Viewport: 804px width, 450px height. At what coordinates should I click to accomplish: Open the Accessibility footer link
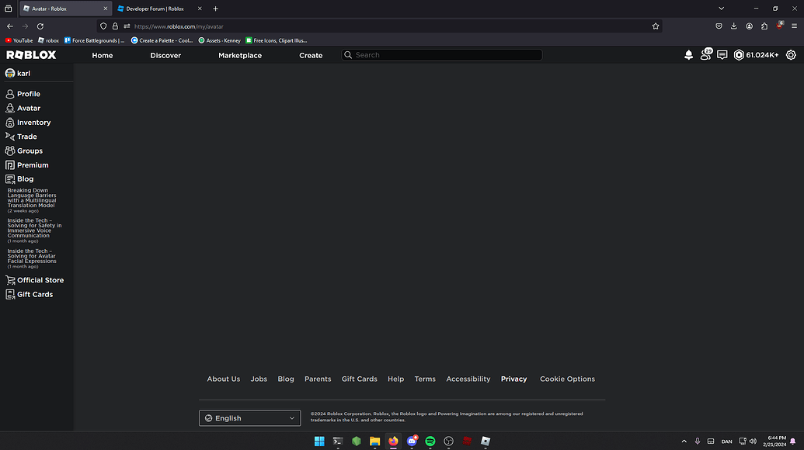[x=468, y=379]
